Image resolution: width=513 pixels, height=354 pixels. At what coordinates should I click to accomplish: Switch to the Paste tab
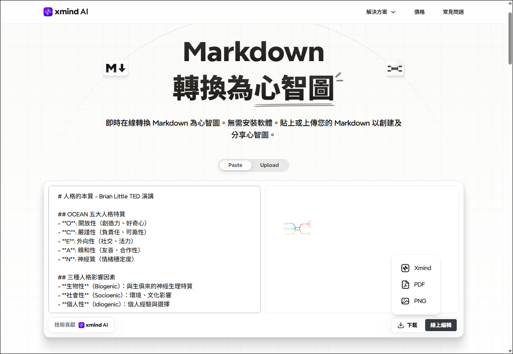[x=235, y=165]
